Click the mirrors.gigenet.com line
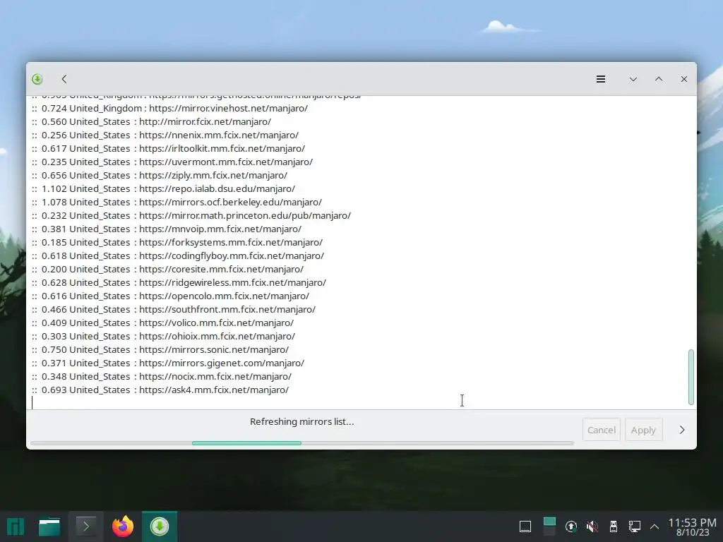This screenshot has width=723, height=542. (168, 362)
